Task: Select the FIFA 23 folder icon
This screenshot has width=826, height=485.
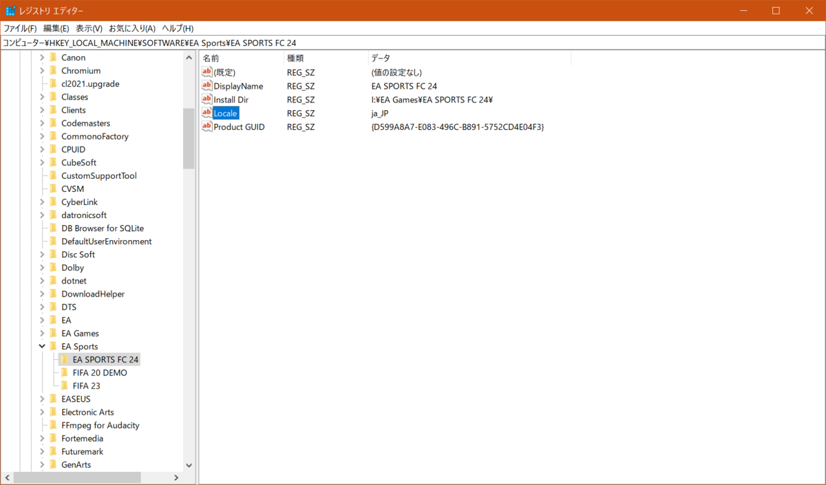Action: (x=65, y=386)
